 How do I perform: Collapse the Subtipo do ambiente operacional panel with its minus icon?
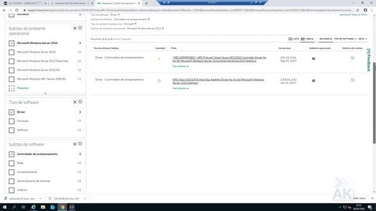[80, 28]
